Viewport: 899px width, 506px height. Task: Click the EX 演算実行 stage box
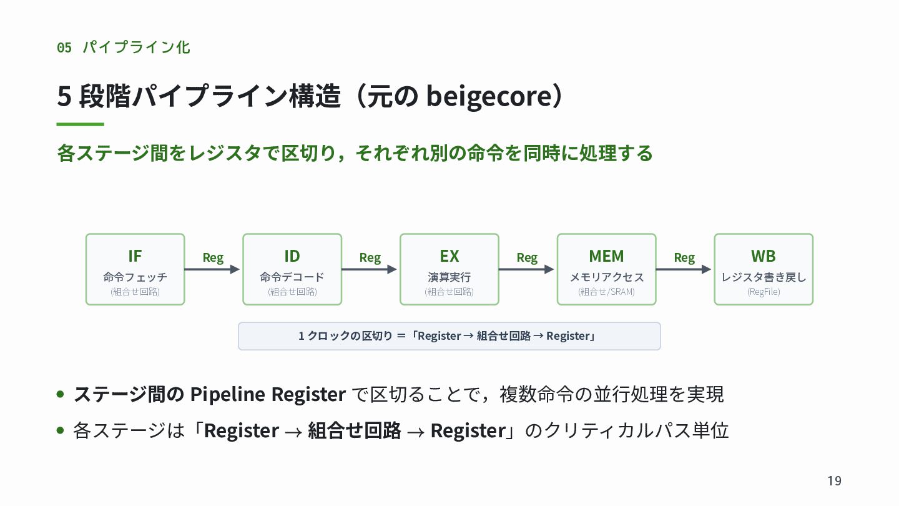(449, 269)
